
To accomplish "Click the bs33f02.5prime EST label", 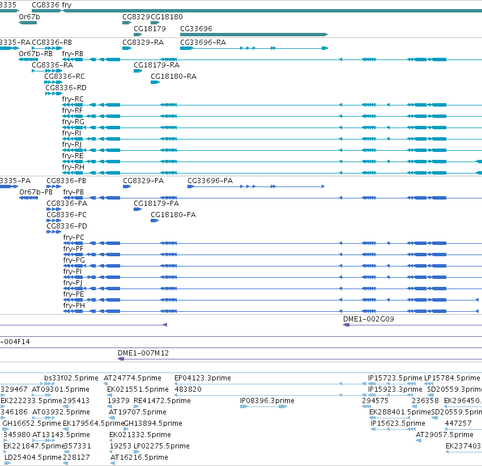I will 71,378.
